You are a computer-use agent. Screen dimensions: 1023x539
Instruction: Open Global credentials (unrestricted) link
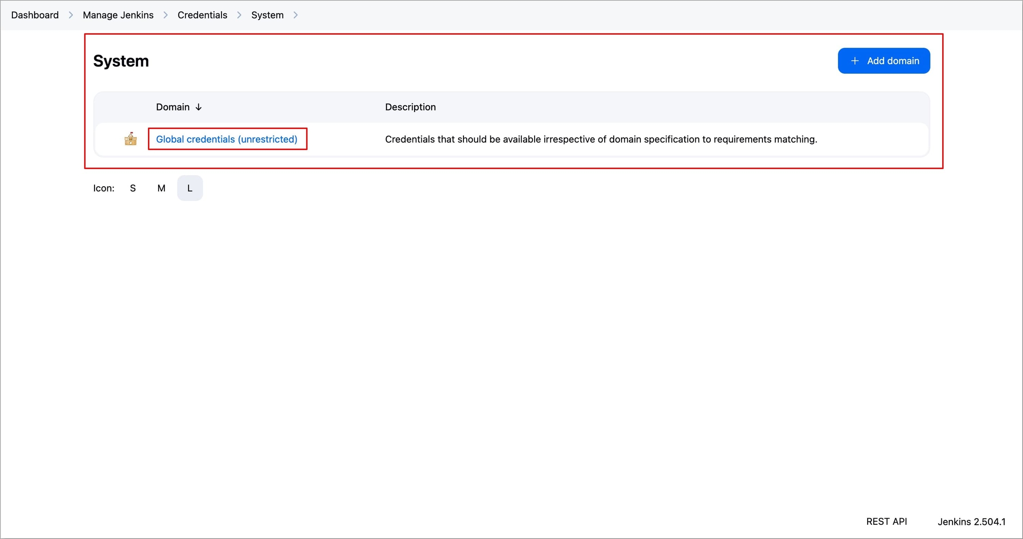click(x=226, y=139)
